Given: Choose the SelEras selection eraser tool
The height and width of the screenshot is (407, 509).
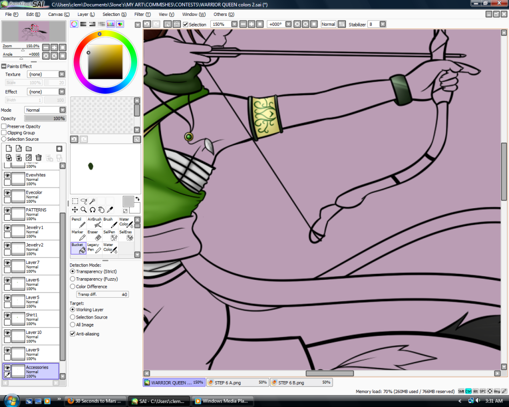Looking at the screenshot, I should (x=126, y=236).
